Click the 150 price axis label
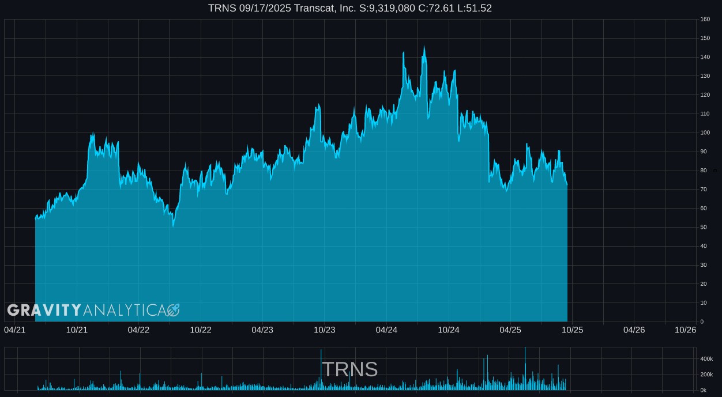 [x=705, y=39]
